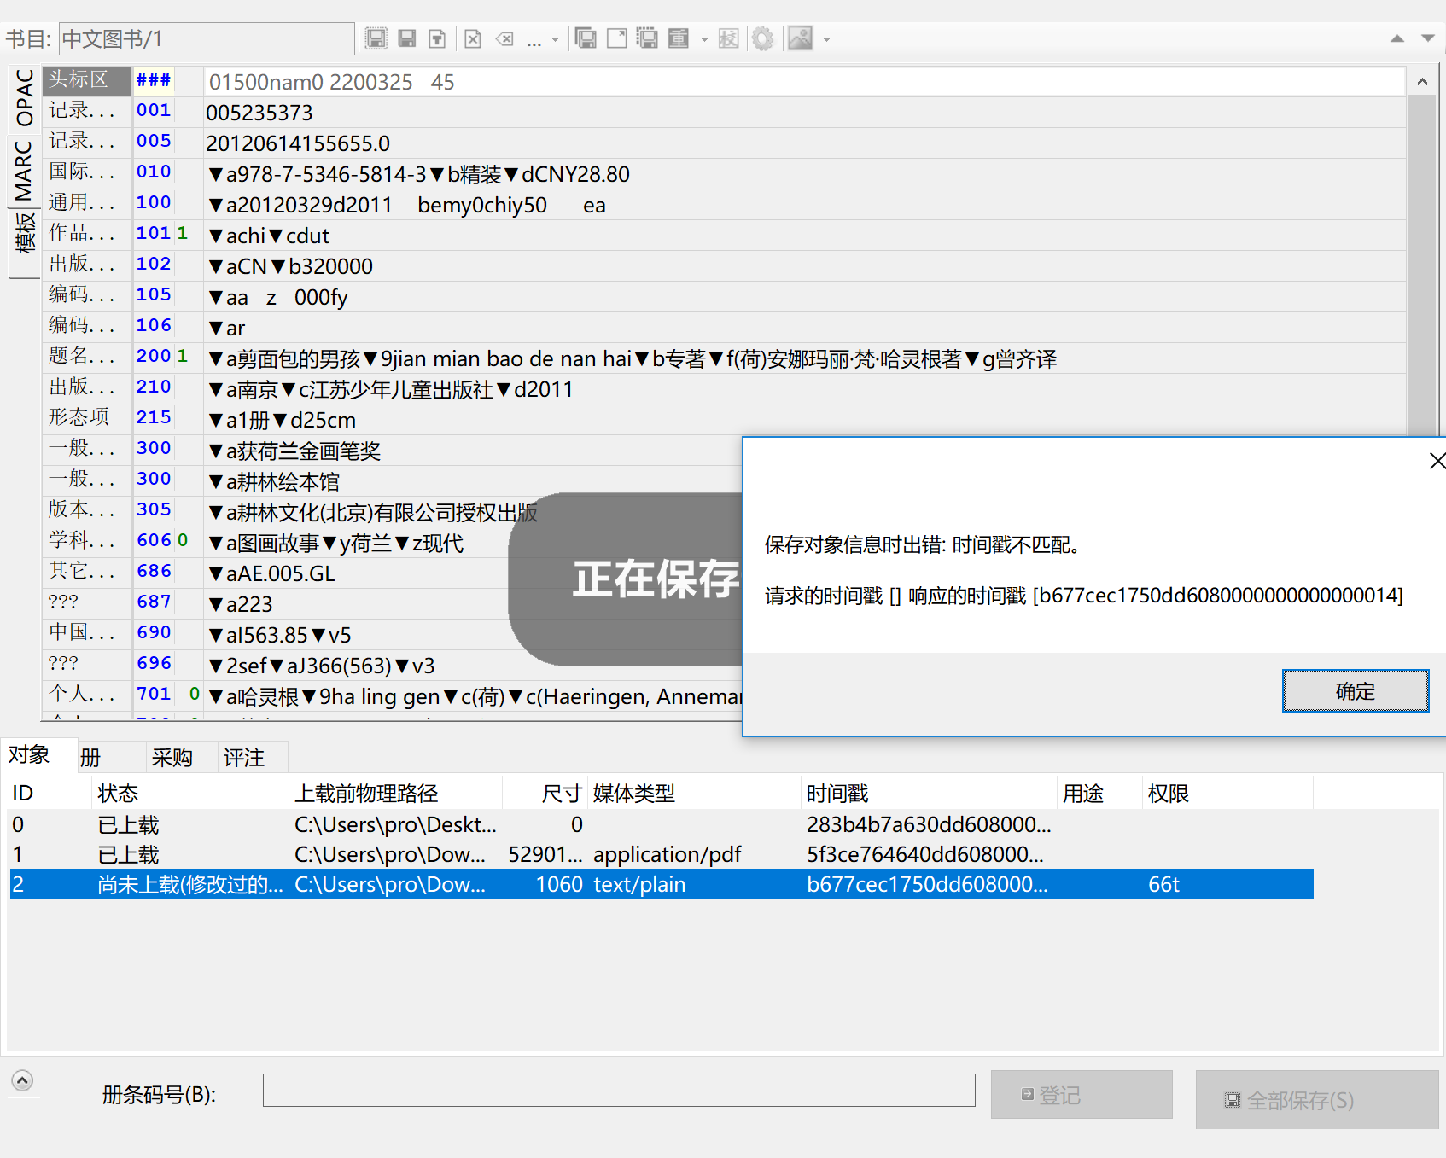Click the delete record X icon
This screenshot has height=1158, width=1446.
click(x=473, y=38)
